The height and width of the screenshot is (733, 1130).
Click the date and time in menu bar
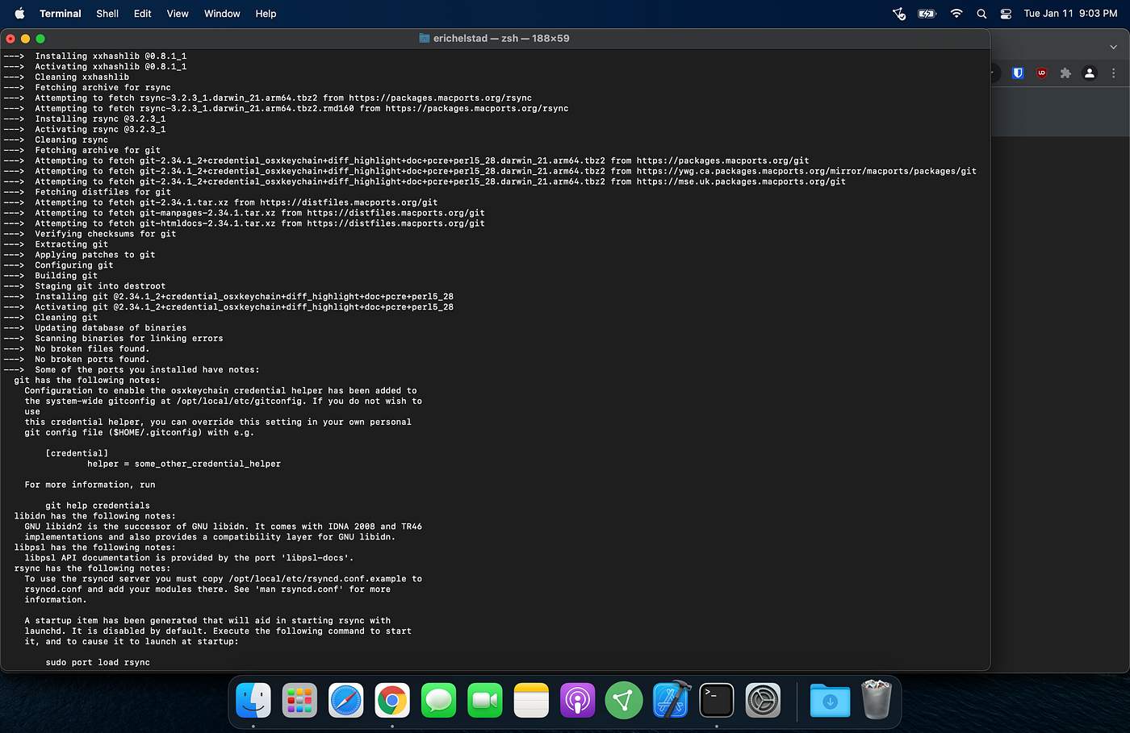[1070, 14]
